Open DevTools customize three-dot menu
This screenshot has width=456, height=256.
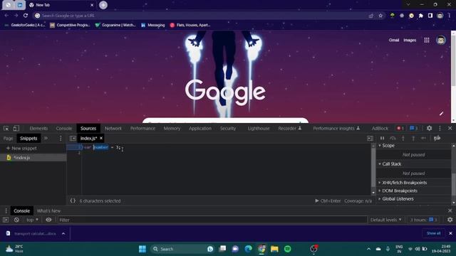440,128
